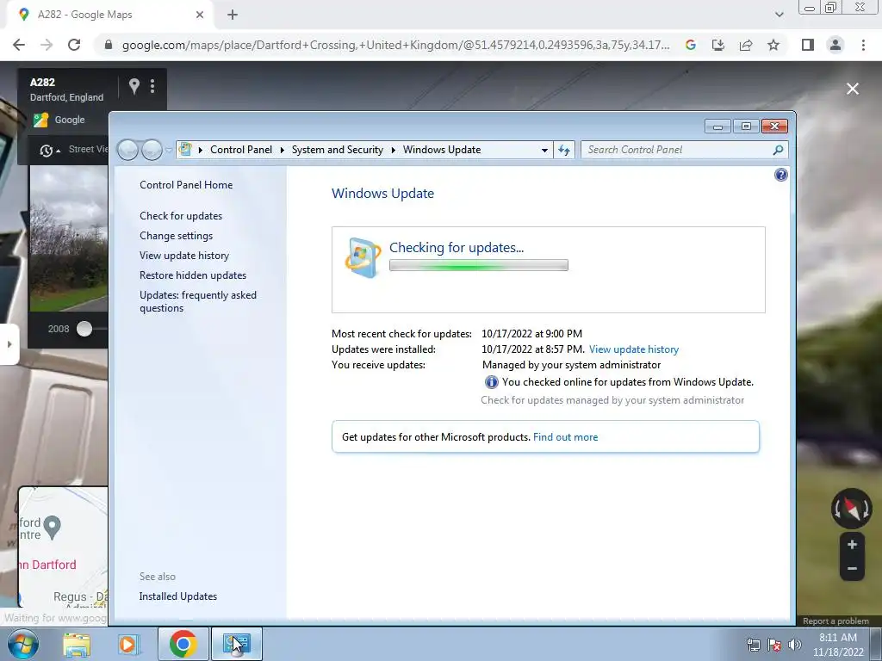Select Control Panel in breadcrumb
This screenshot has width=882, height=661.
click(x=241, y=150)
